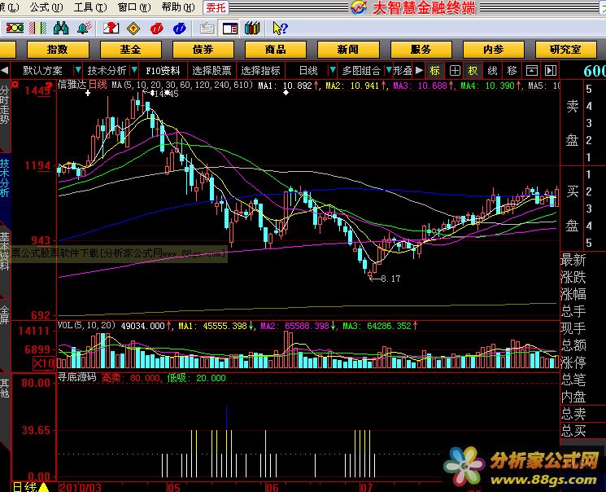
Task: Toggle the 标 marker button
Action: [x=435, y=70]
